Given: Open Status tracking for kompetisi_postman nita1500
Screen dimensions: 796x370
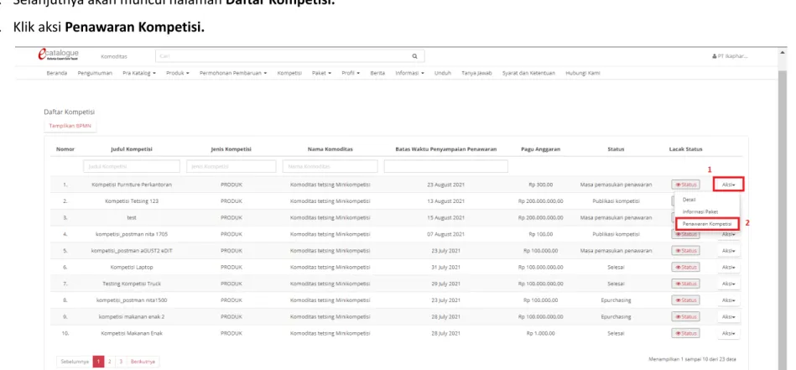Looking at the screenshot, I should click(x=685, y=300).
